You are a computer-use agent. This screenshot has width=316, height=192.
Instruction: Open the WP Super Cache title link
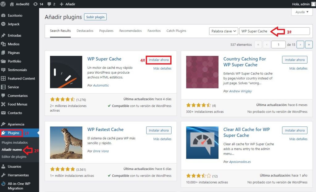104,59
